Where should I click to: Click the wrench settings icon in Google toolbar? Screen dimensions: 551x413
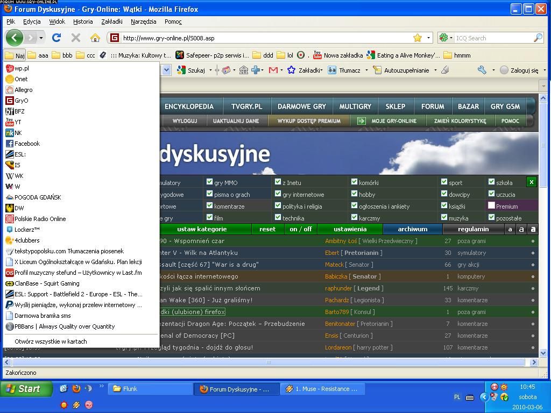(482, 70)
